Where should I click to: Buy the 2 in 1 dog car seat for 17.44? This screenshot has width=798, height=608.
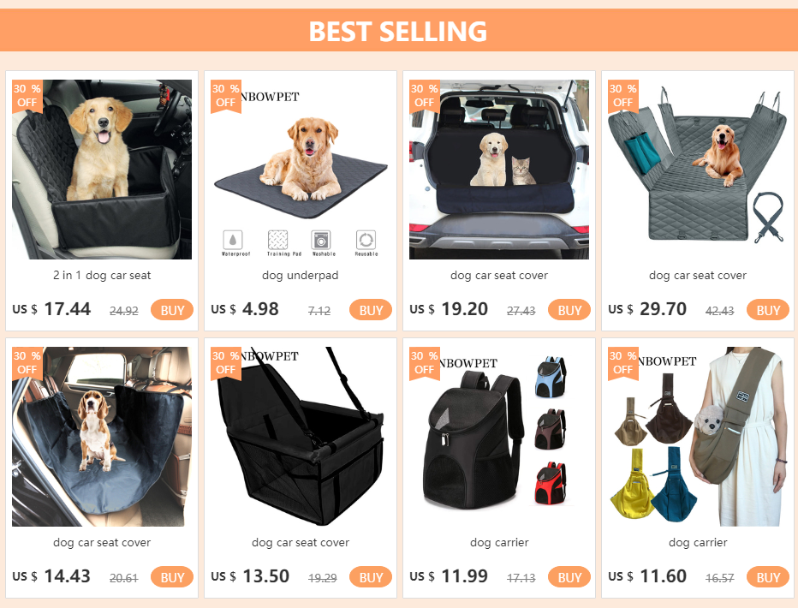(x=172, y=310)
